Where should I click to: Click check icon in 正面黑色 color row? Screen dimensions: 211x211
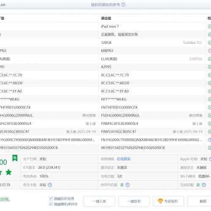(209, 35)
